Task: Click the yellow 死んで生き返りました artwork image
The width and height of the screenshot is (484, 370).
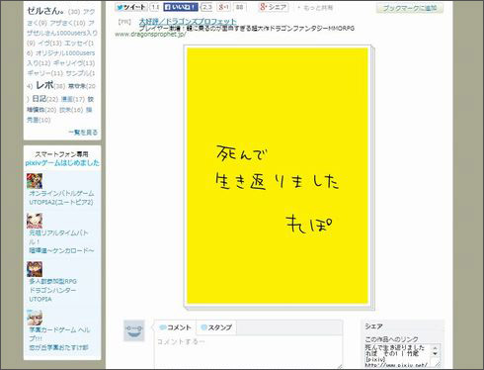Action: (x=278, y=175)
